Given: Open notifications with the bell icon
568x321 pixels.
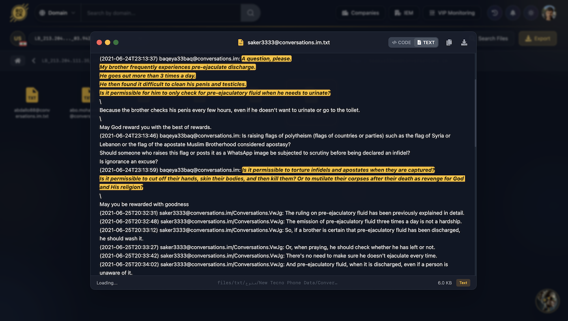Looking at the screenshot, I should pyautogui.click(x=512, y=13).
